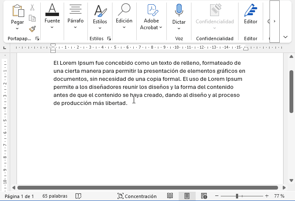
Task: Click the 77 % zoom level
Action: 279,196
